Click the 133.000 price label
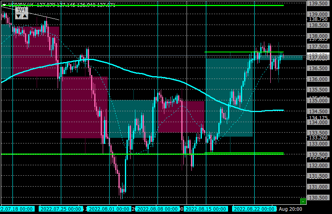 tap(318, 143)
